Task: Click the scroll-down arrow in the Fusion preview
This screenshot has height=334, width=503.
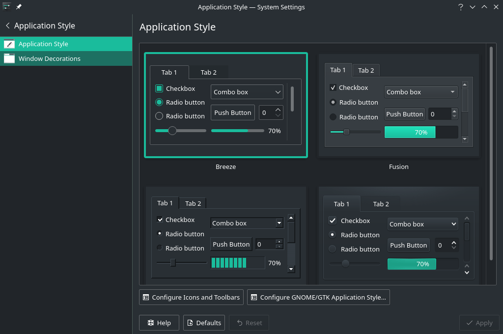Action: coord(465,139)
